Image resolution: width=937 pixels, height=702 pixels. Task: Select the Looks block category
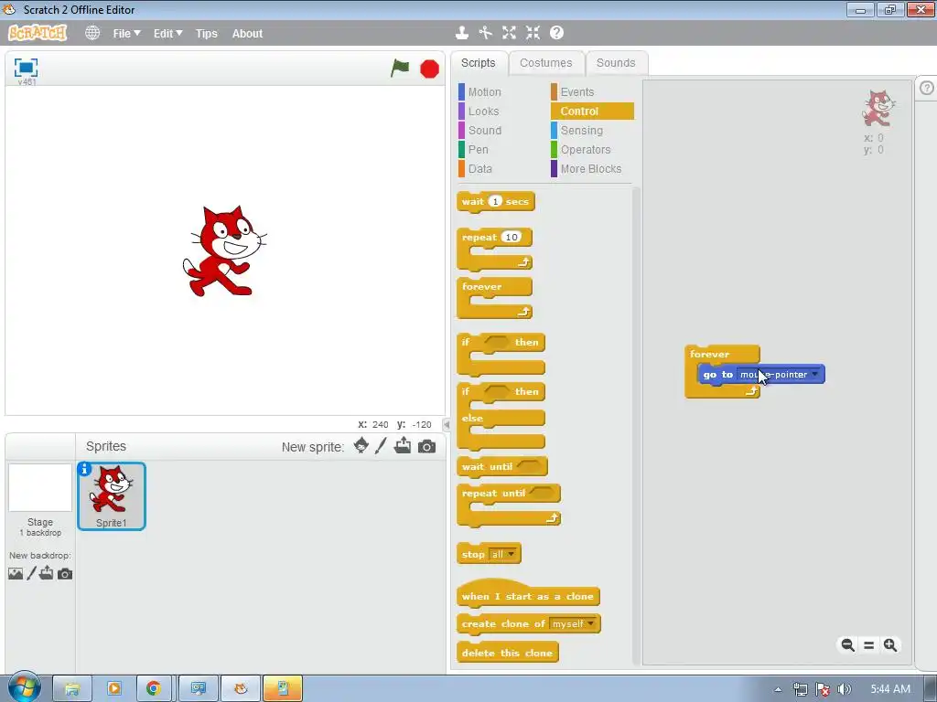[x=483, y=111]
